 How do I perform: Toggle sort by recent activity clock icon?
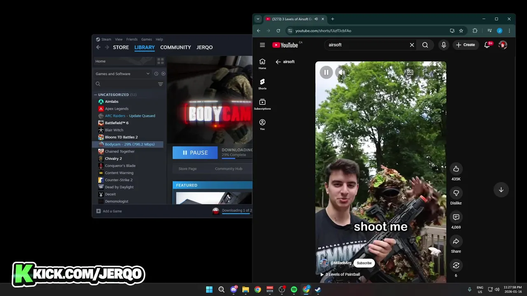[x=156, y=74]
